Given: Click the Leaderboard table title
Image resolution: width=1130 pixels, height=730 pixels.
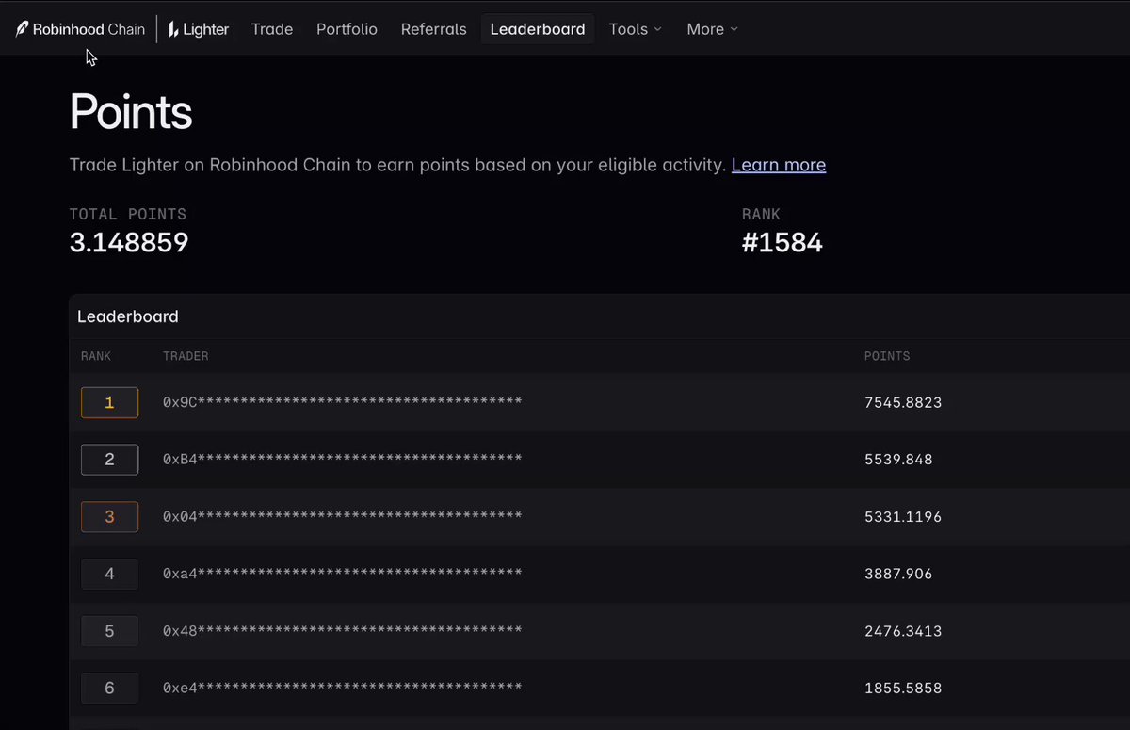Looking at the screenshot, I should click(128, 316).
